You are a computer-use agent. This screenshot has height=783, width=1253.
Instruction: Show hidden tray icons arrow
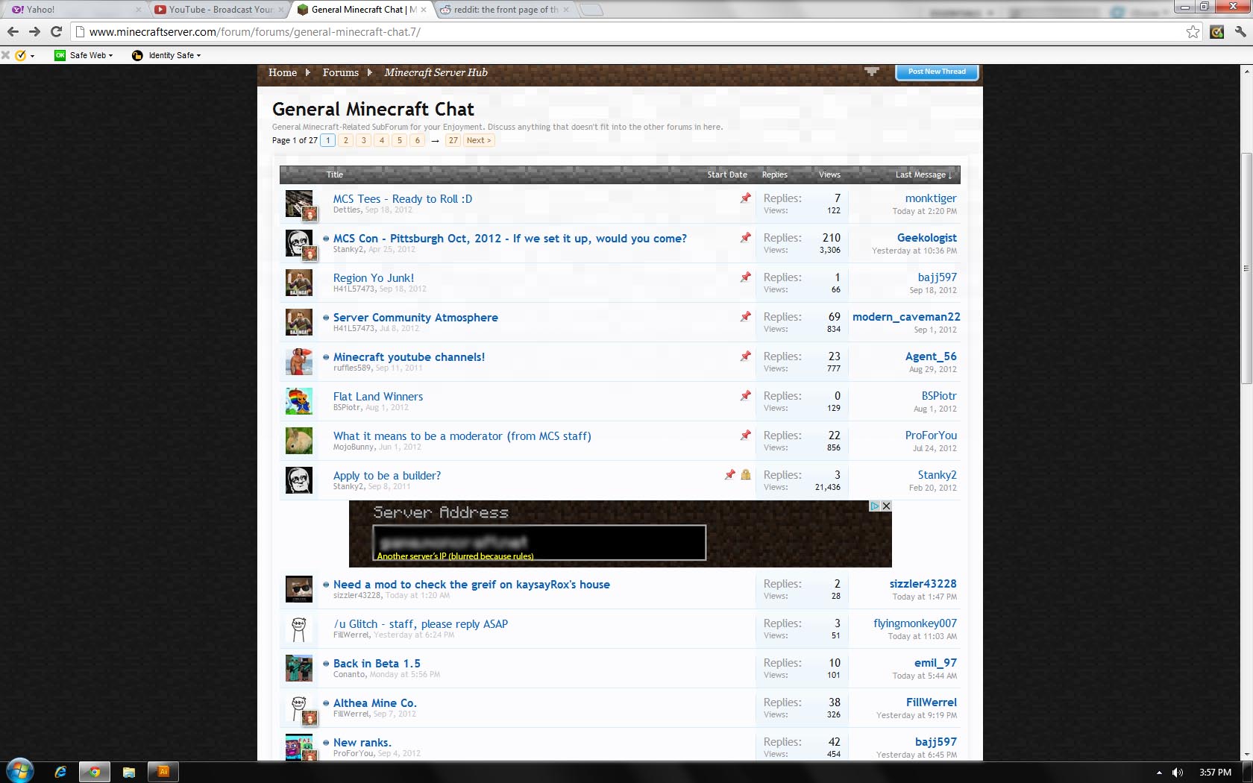1159,773
